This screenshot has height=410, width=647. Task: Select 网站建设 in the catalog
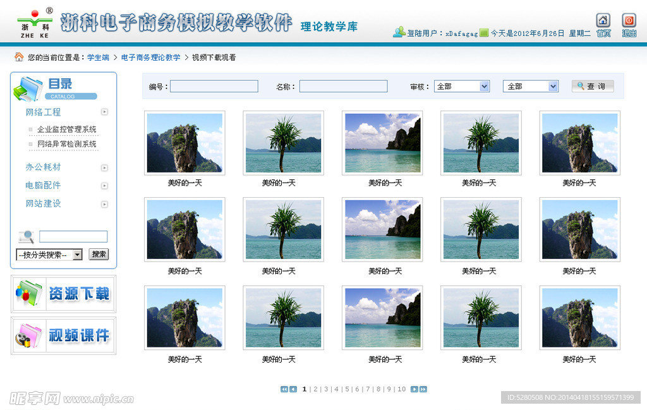(x=43, y=203)
